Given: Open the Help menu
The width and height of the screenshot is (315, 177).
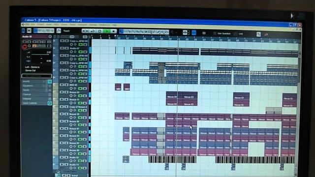Looking at the screenshot, I should pos(114,25).
